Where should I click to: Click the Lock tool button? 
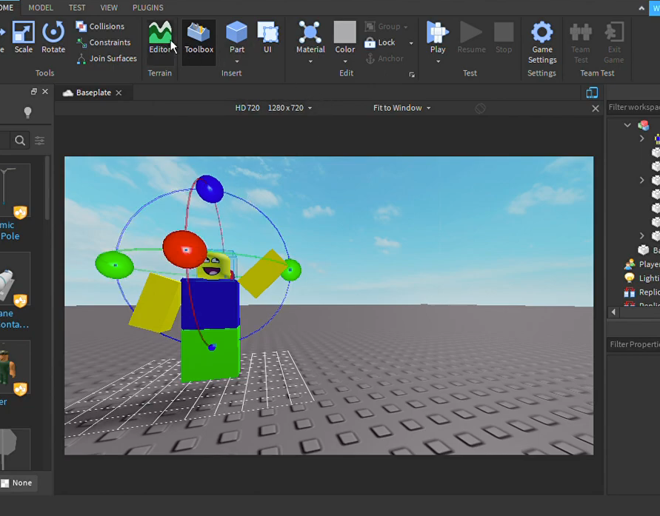(380, 42)
